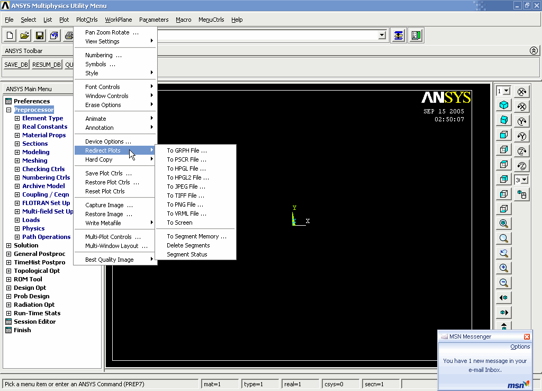542x391 pixels.
Task: Open Preferences in ANSYS Main Menu
Action: coord(32,101)
